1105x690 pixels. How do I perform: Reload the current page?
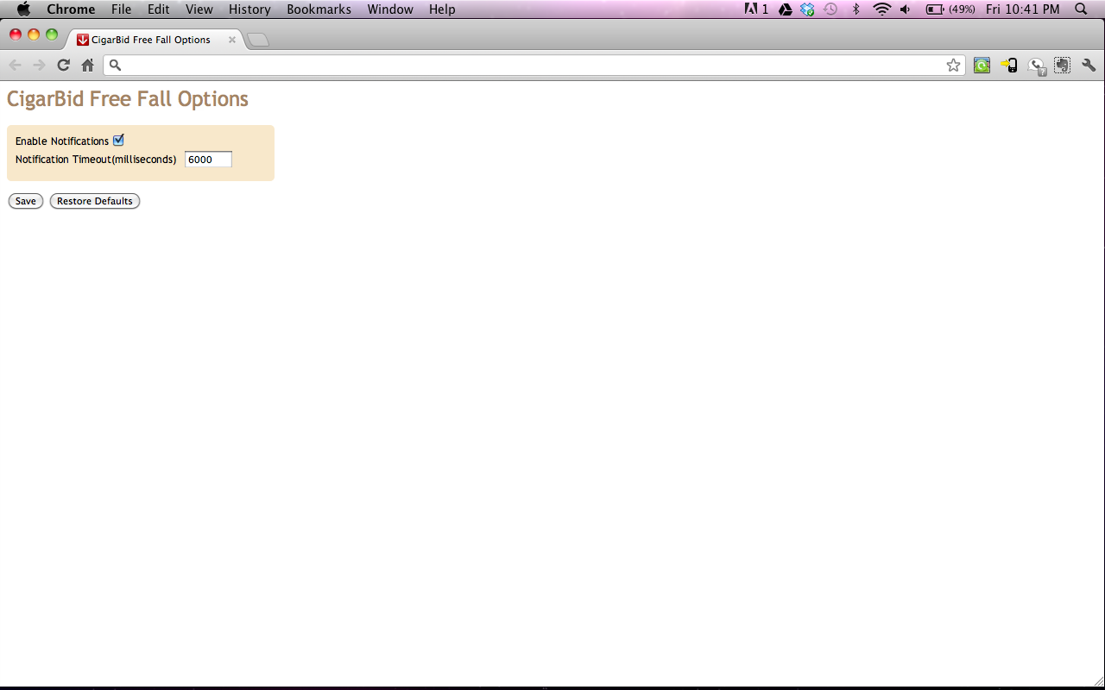[x=63, y=66]
